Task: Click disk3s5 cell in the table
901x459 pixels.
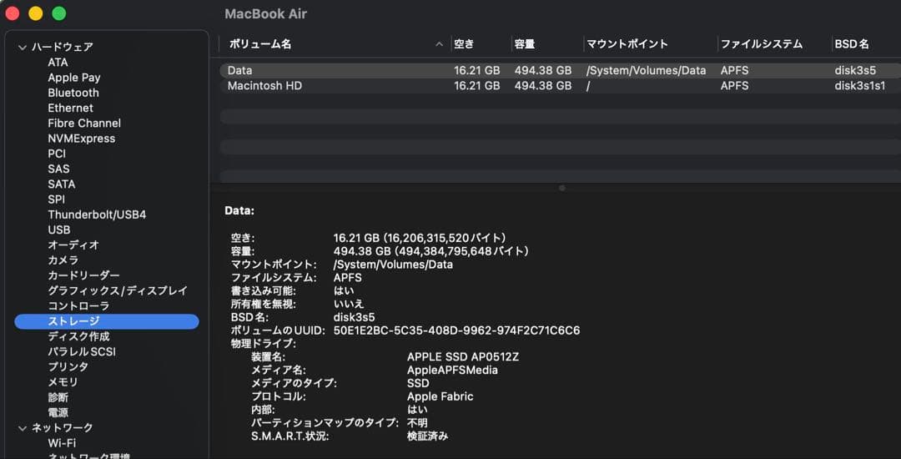Action: point(856,71)
